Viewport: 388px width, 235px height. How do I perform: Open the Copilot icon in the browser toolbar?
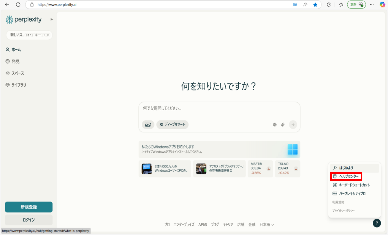pos(383,5)
